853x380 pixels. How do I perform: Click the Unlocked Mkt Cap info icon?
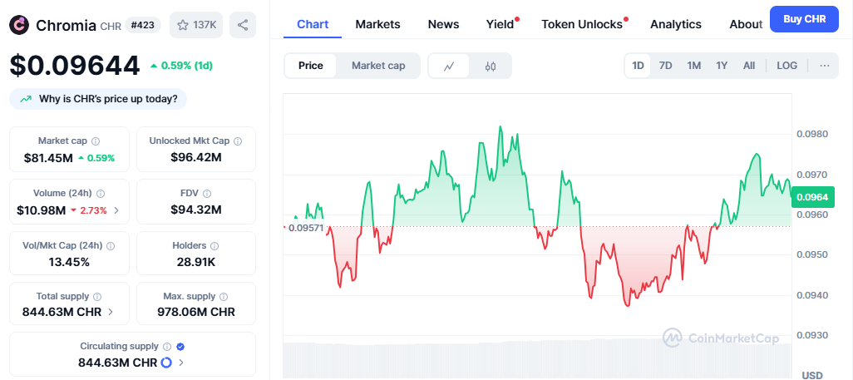pos(238,141)
